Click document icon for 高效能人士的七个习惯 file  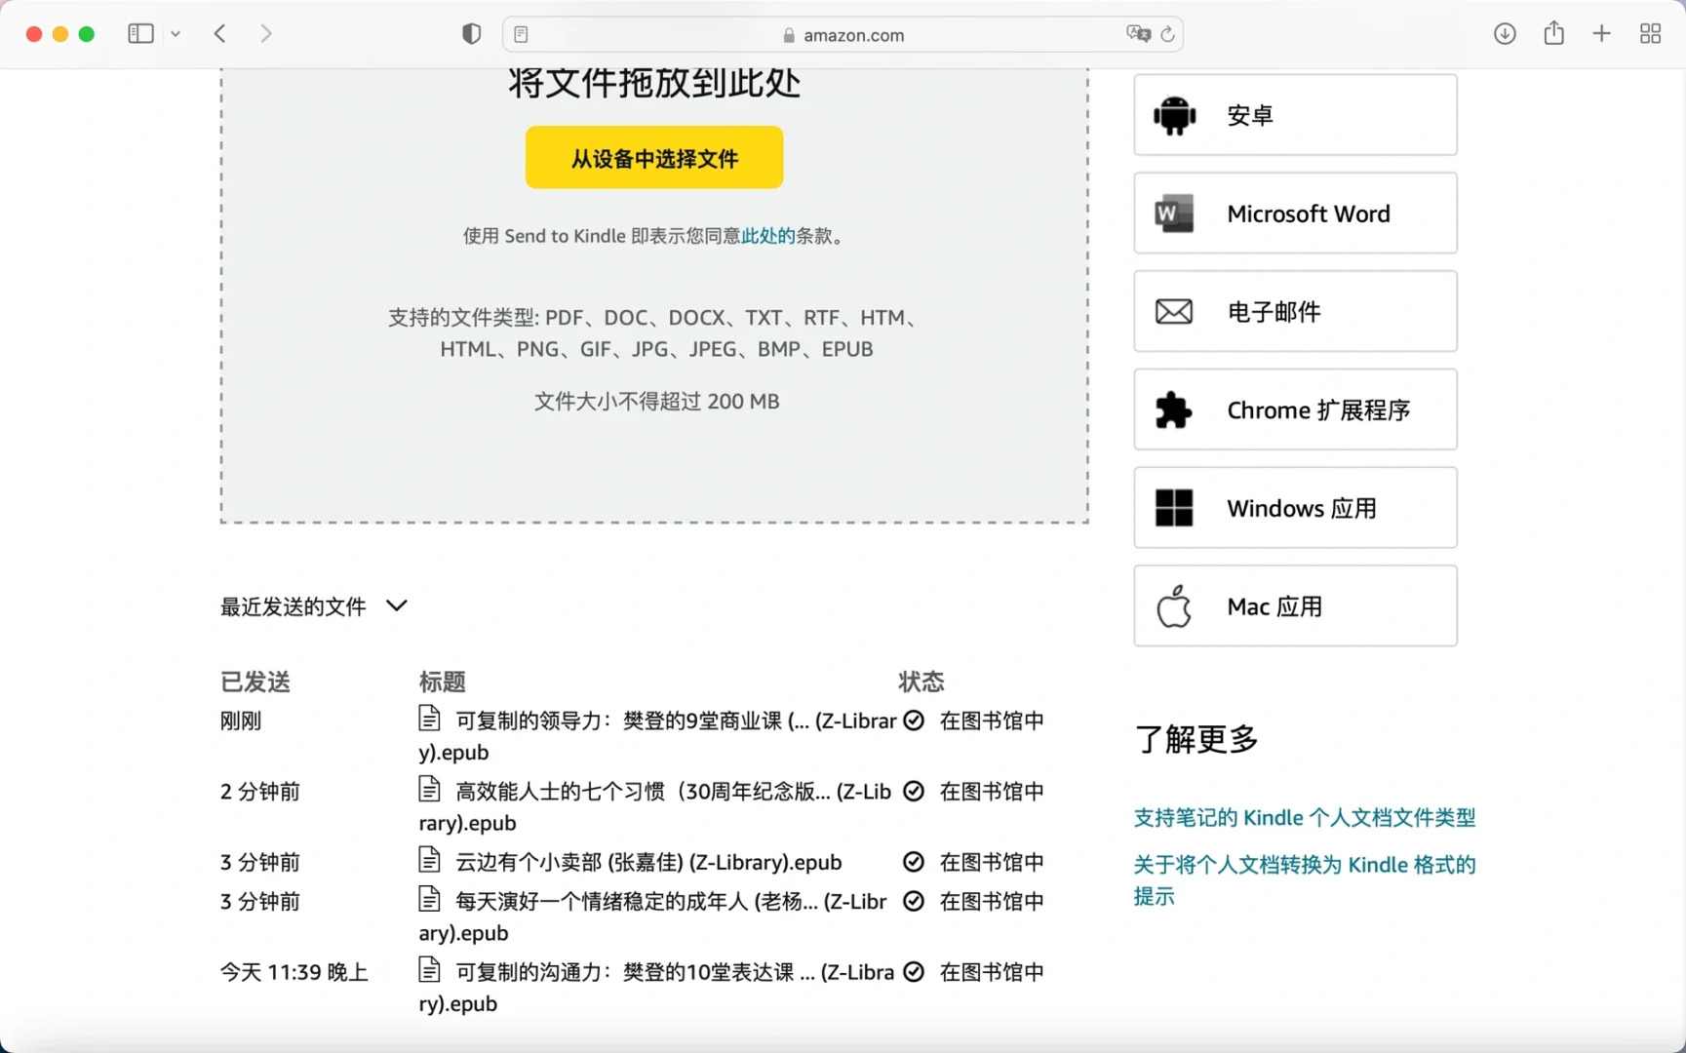(429, 789)
